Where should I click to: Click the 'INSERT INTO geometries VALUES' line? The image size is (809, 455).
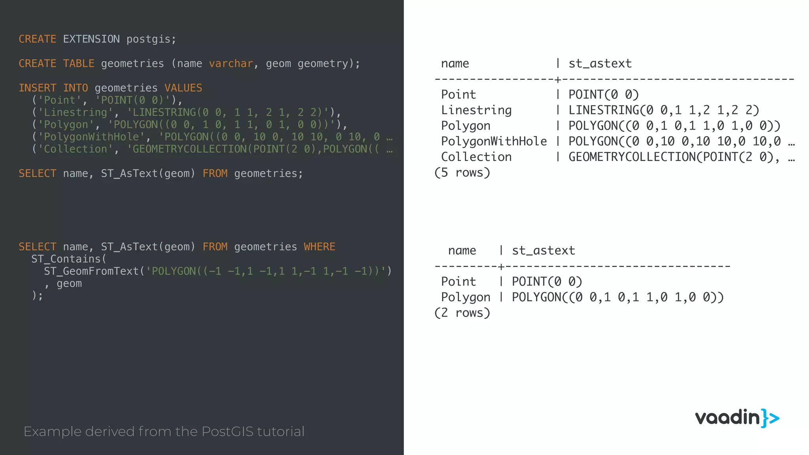tap(111, 88)
